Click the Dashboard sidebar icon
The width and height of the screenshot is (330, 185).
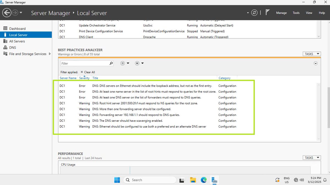(x=5, y=29)
